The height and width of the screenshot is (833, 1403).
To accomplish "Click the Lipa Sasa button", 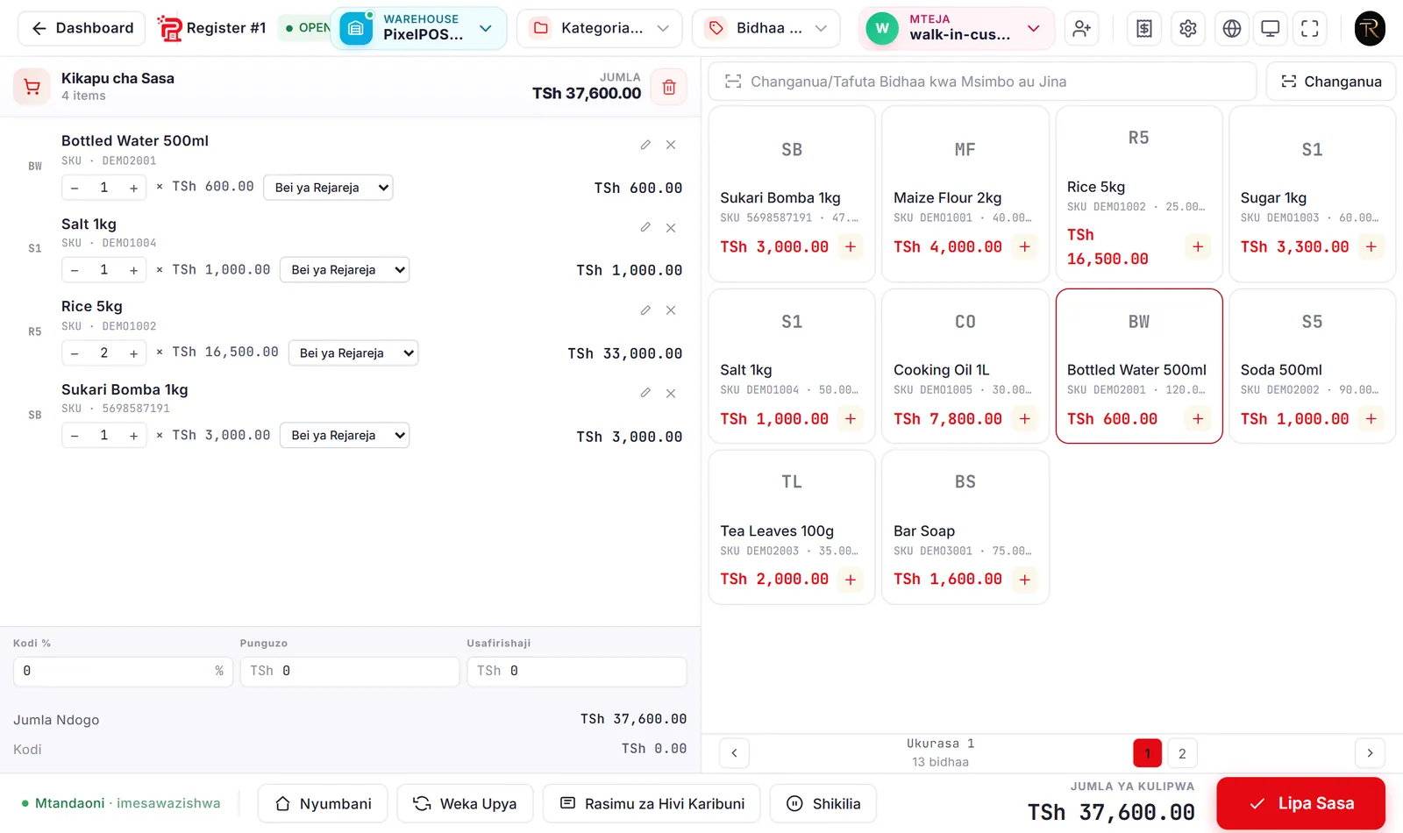I will tap(1300, 803).
